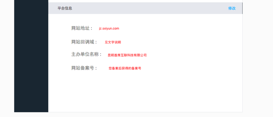This screenshot has height=117, width=273.
Task: Click blank space right of 见文字说明
Action: (181, 42)
